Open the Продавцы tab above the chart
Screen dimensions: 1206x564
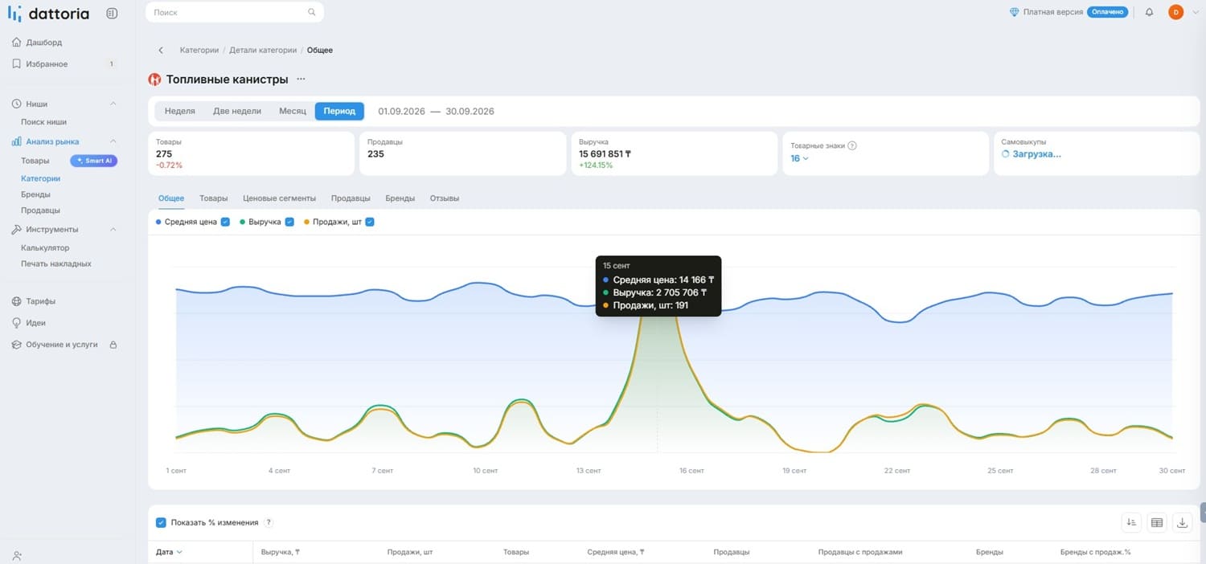pos(351,198)
